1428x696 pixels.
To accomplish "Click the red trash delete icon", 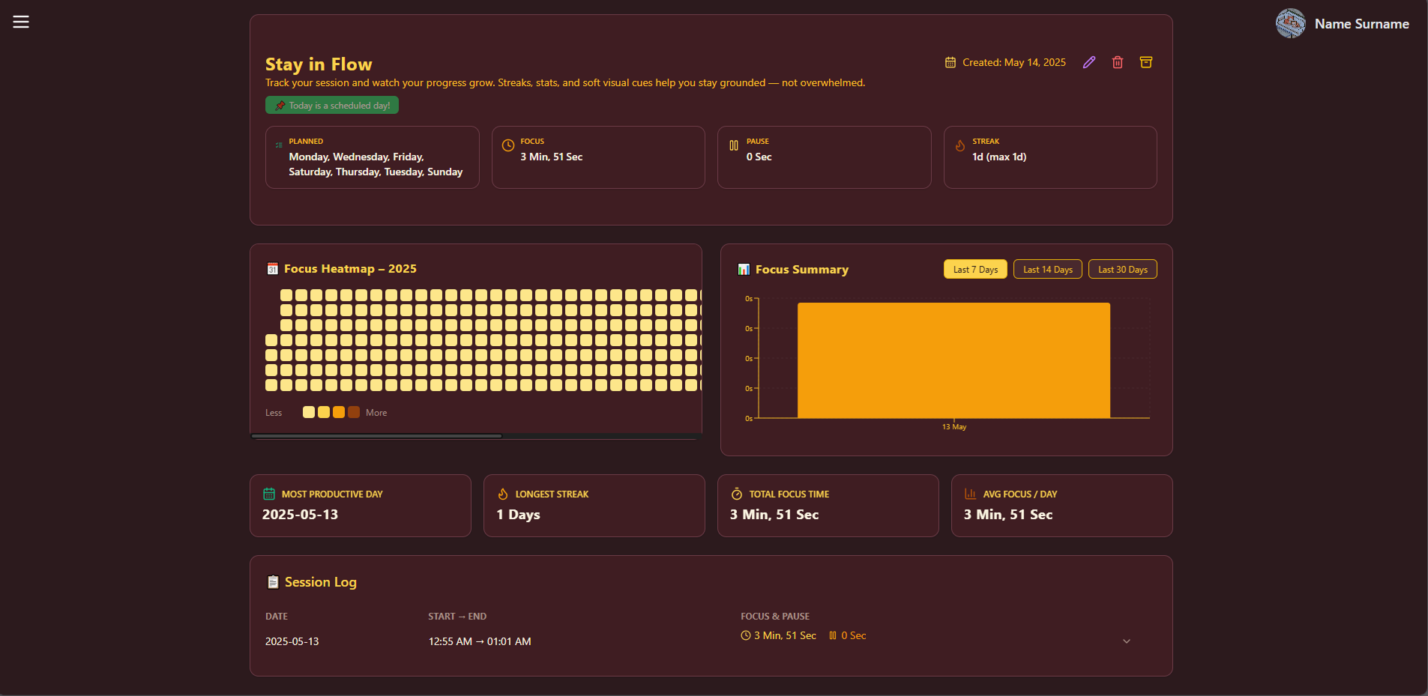I will point(1118,62).
